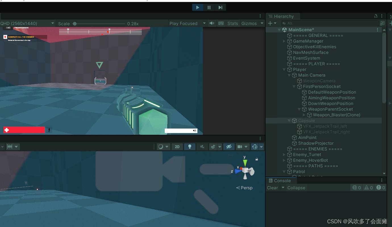Open the MainScene three-dot options menu

pyautogui.click(x=378, y=30)
